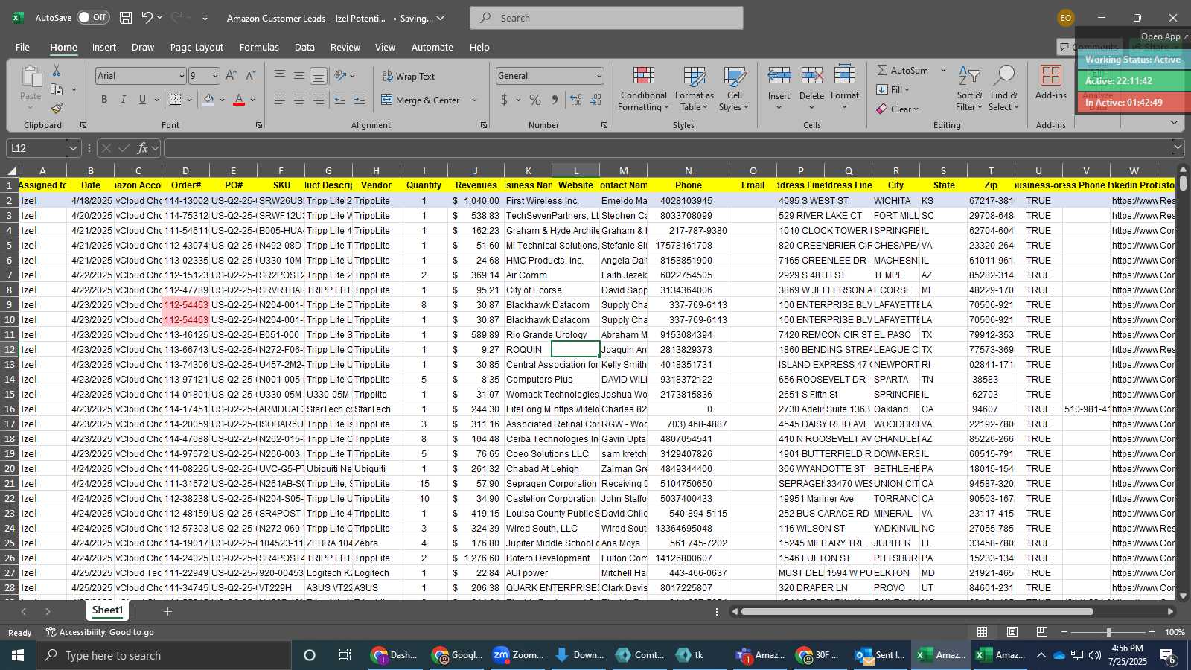
Task: Click the Underline button
Action: coord(142,100)
